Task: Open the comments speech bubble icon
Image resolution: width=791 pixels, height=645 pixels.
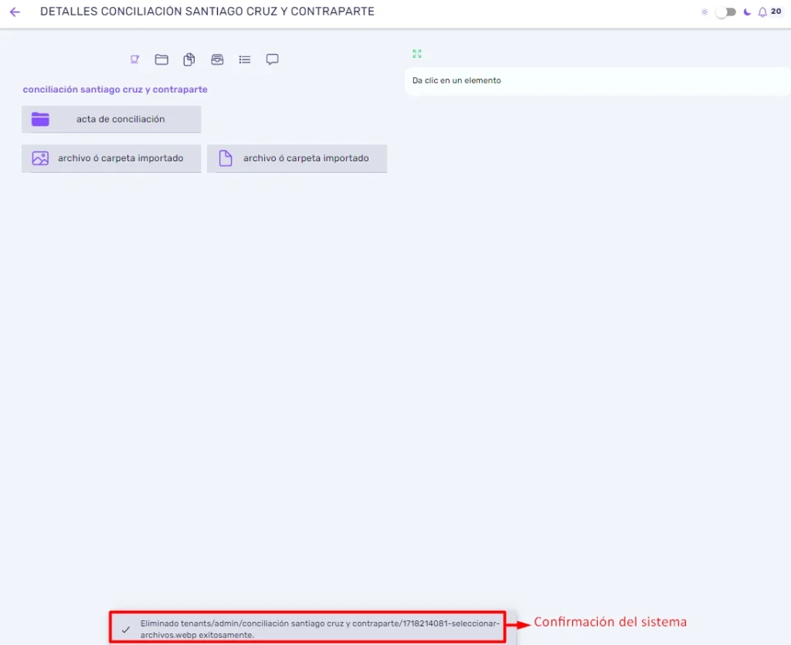Action: [x=273, y=59]
